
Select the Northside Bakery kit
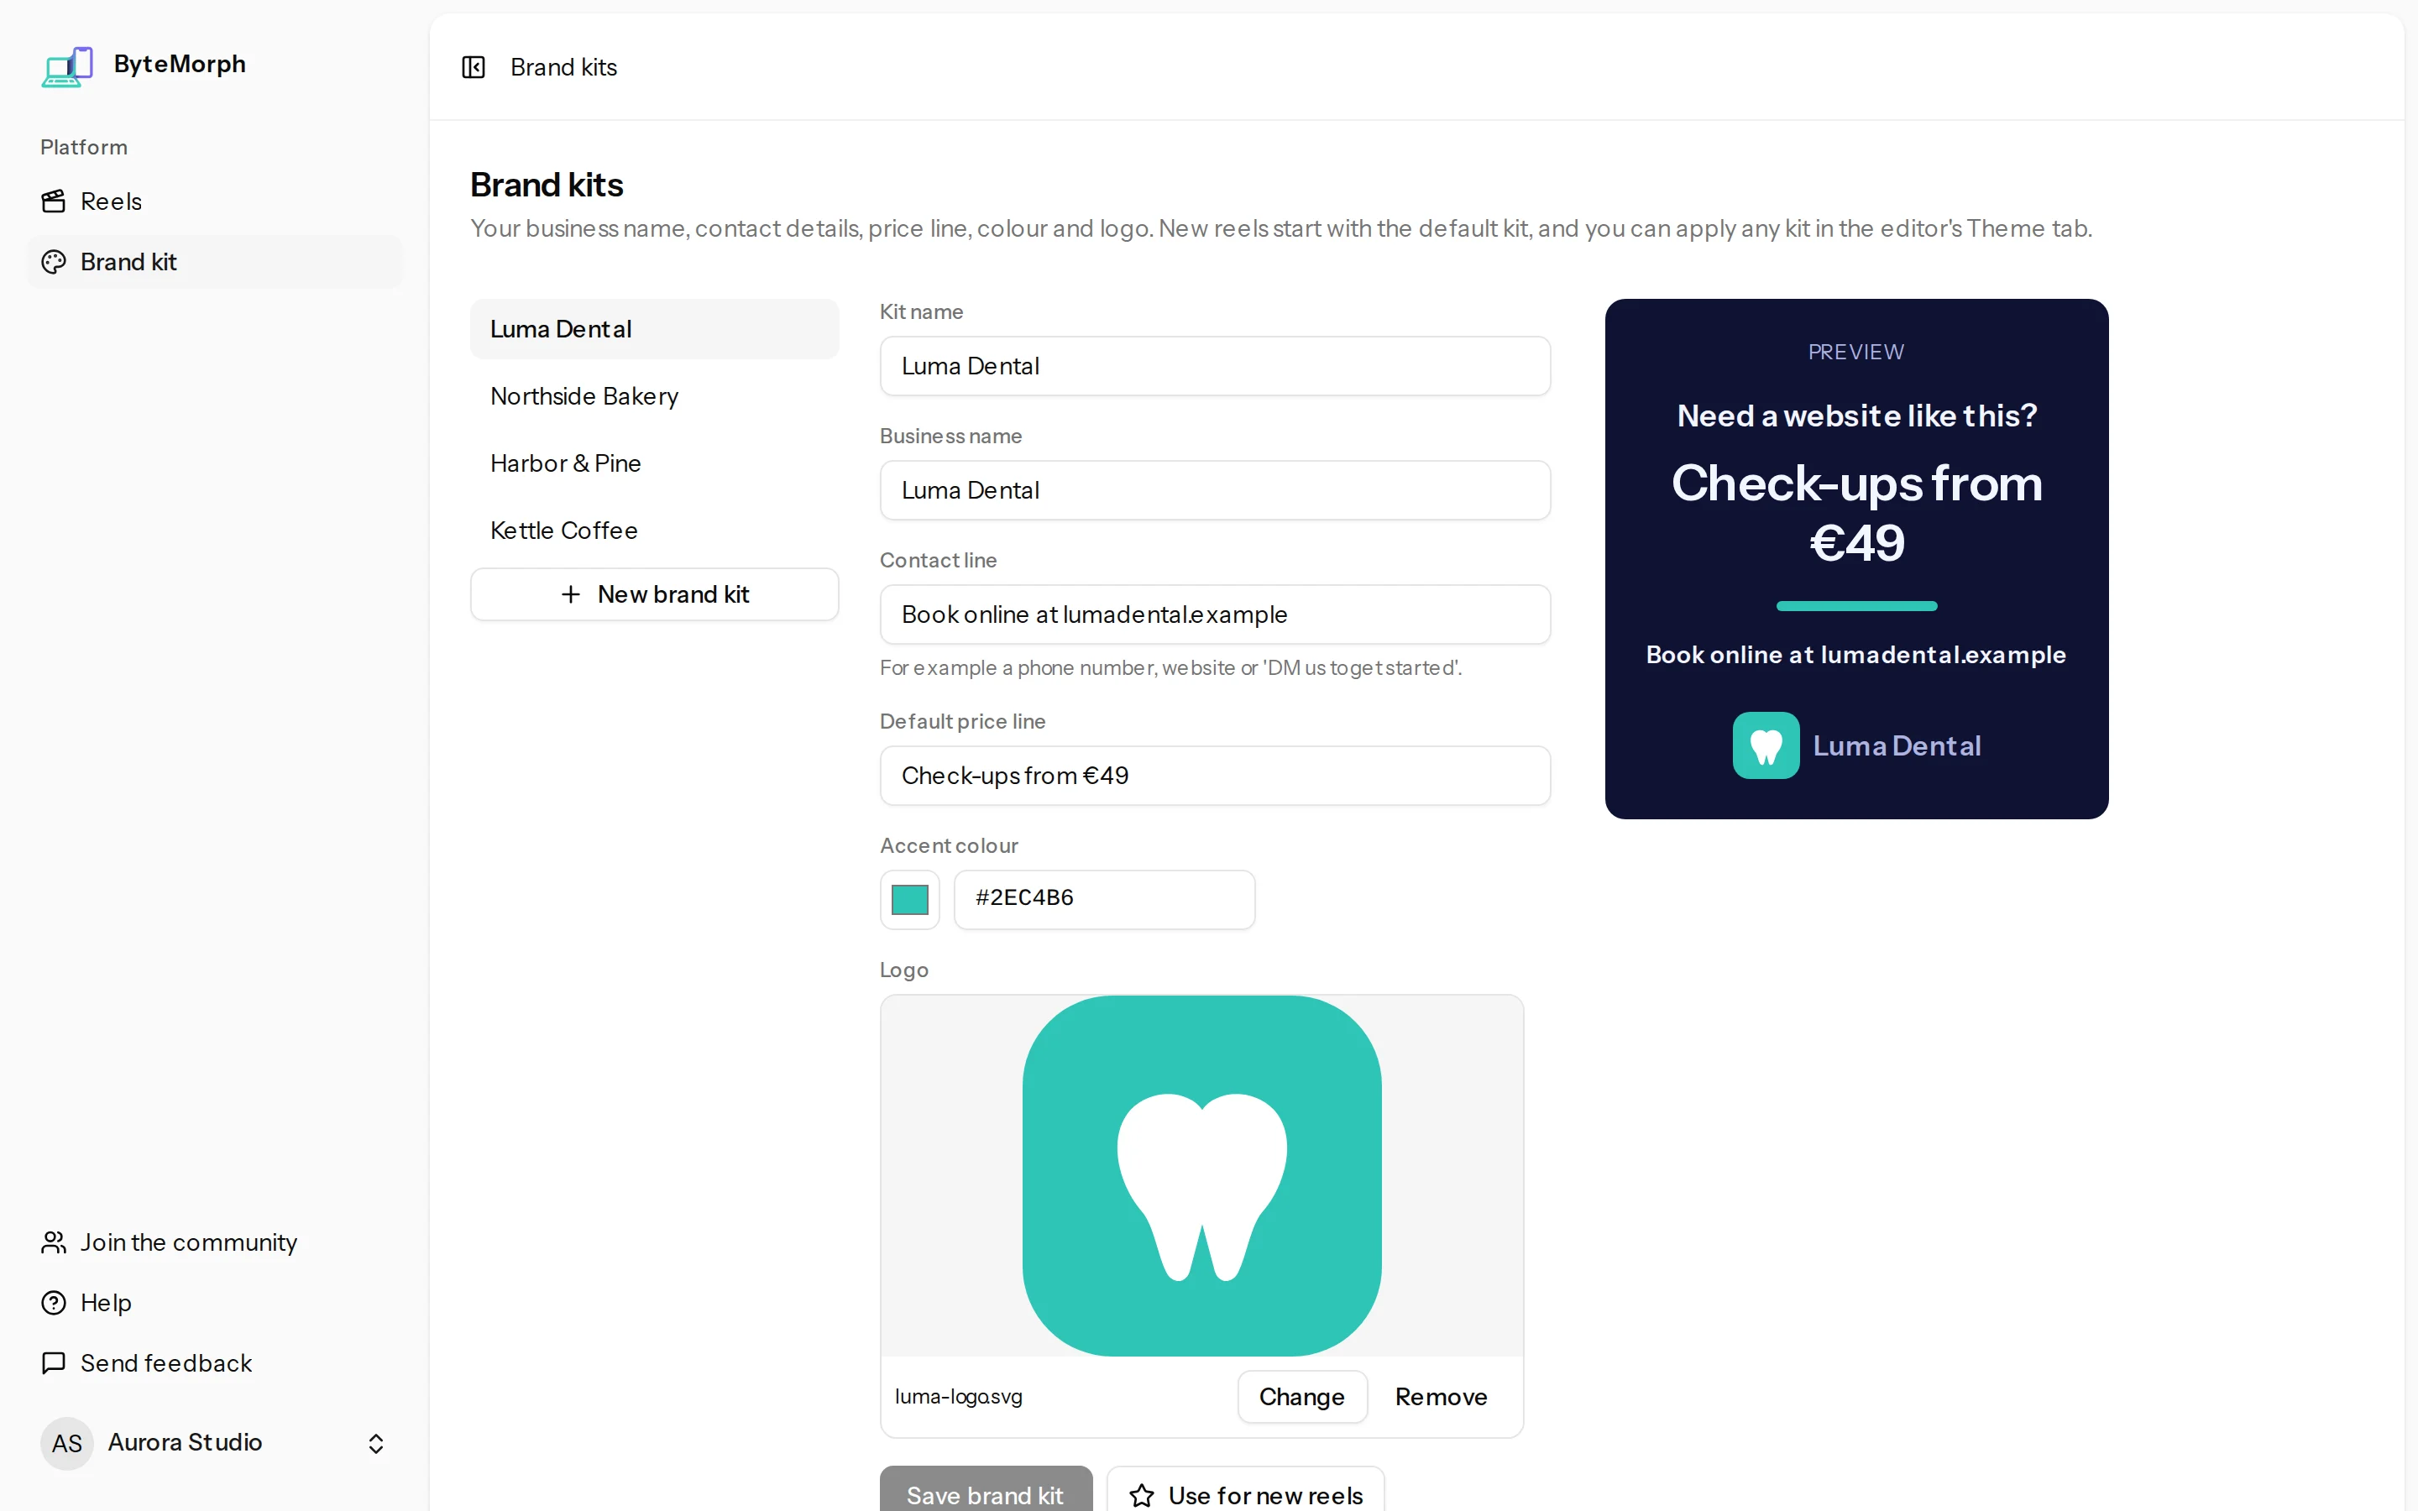655,397
